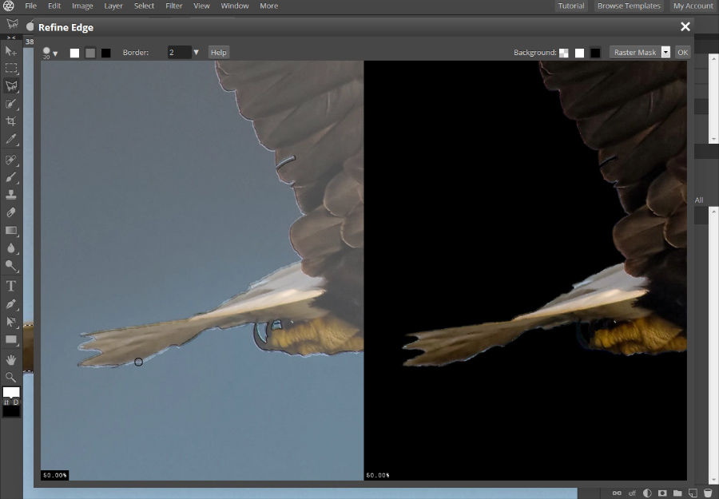Viewport: 719px width, 499px height.
Task: Select the Gradient tool
Action: point(11,231)
